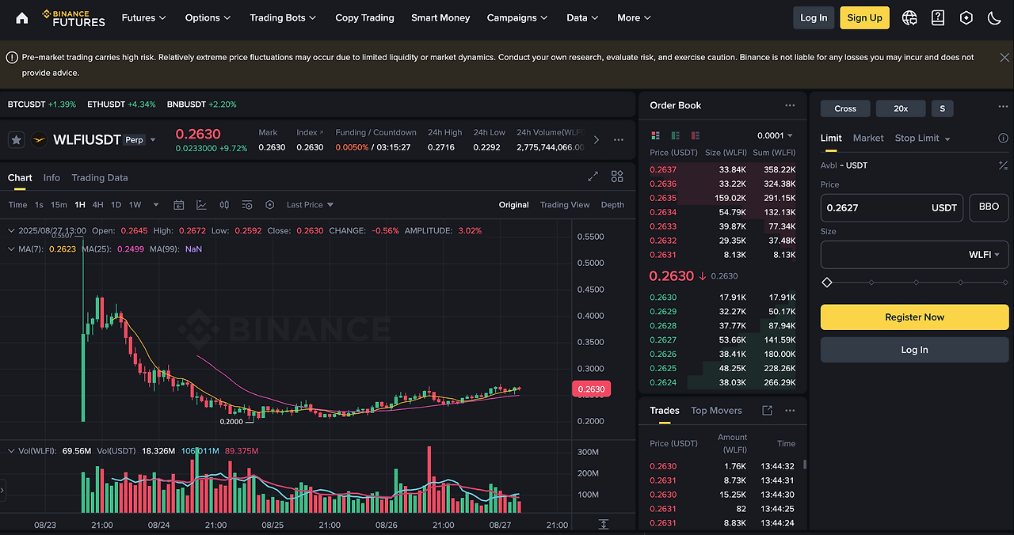Expand the WLFIUSDT symbol selector arrow
Screen dimensions: 1014x535
point(153,140)
